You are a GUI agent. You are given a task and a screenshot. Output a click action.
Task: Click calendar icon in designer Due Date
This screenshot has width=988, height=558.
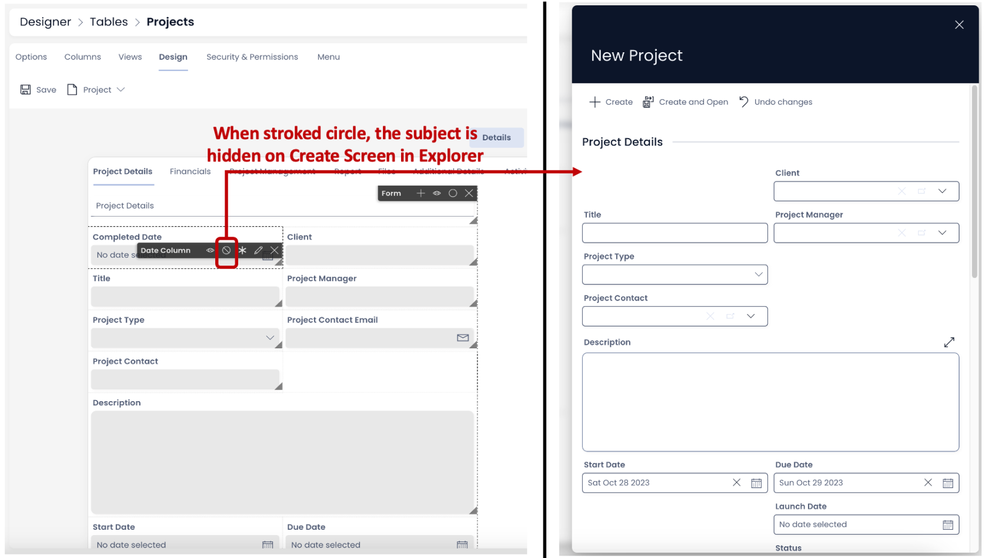[x=462, y=545]
